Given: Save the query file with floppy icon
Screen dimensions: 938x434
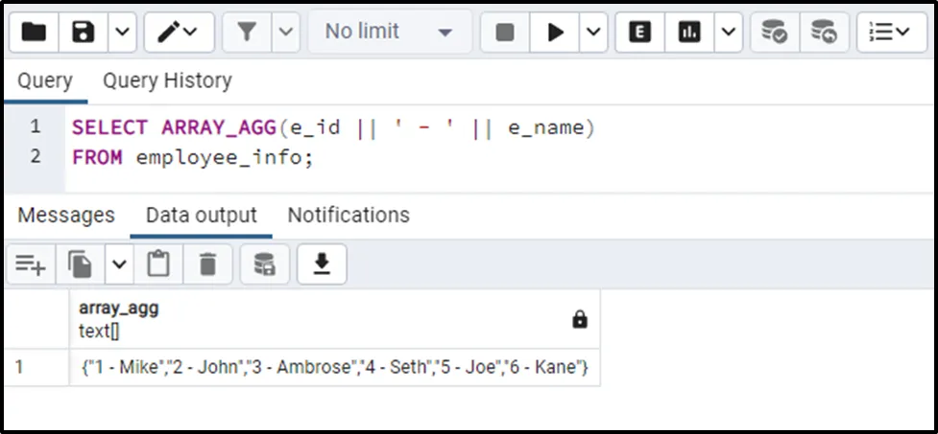Looking at the screenshot, I should click(84, 33).
